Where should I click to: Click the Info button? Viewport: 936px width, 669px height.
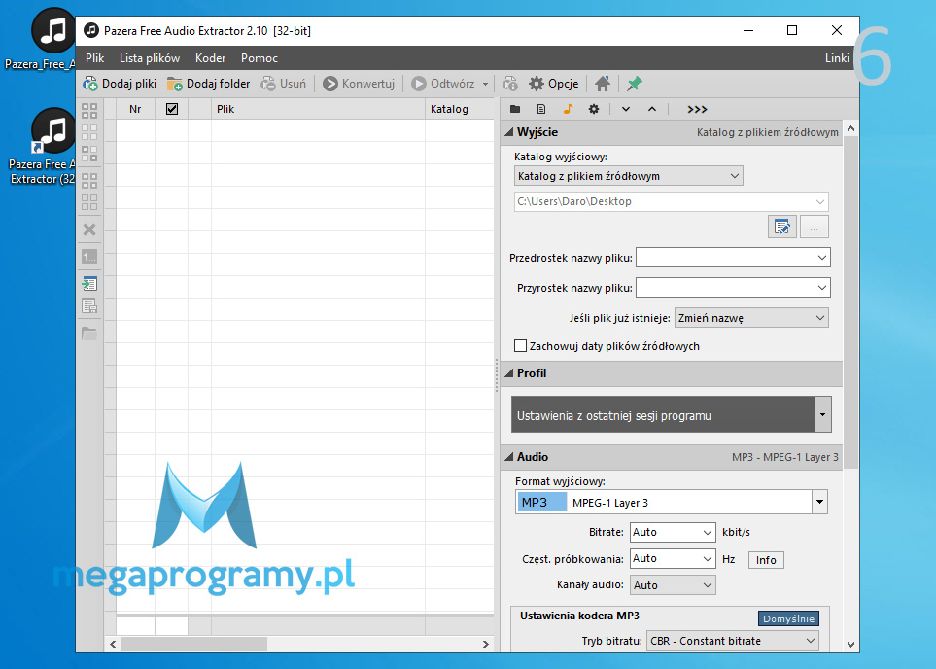click(766, 560)
